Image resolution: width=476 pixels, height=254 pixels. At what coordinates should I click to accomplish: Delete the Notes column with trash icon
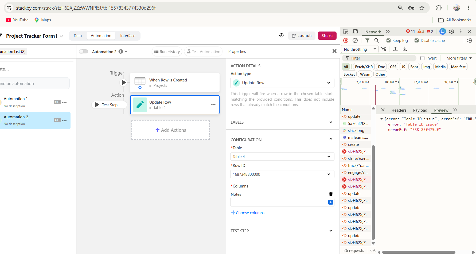coord(331,194)
